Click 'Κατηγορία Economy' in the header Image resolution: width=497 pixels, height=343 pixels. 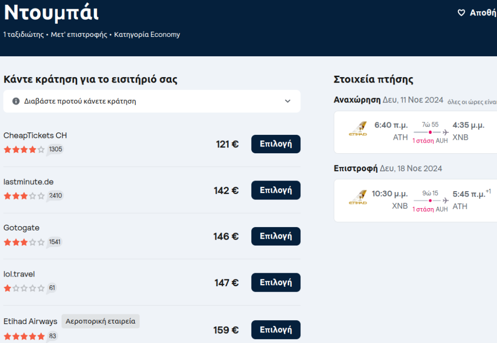(147, 34)
